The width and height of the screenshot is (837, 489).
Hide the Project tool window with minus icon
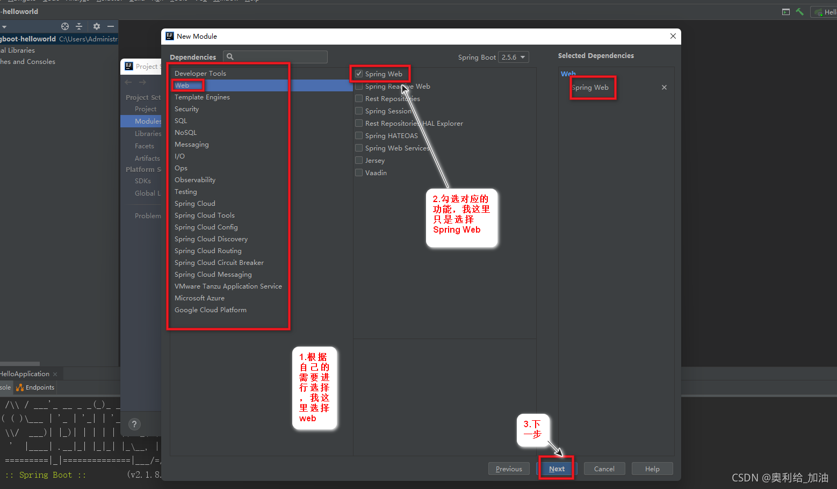pyautogui.click(x=111, y=26)
